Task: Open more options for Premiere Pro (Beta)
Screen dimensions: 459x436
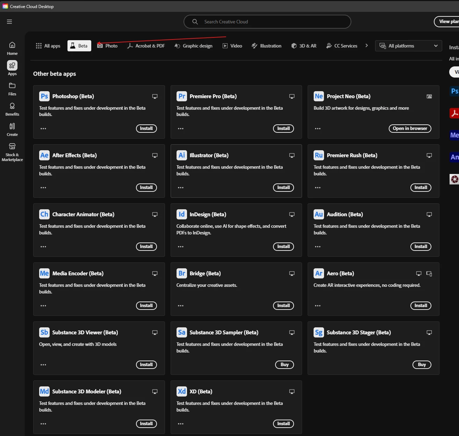Action: [x=181, y=129]
